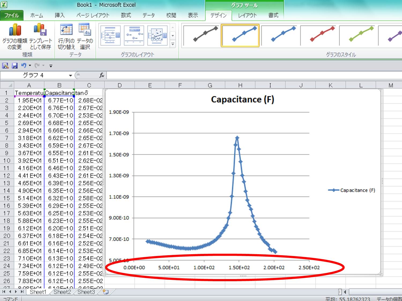Image resolution: width=402 pixels, height=301 pixels.
Task: Choose the second chart layout thumbnail
Action: [134, 36]
